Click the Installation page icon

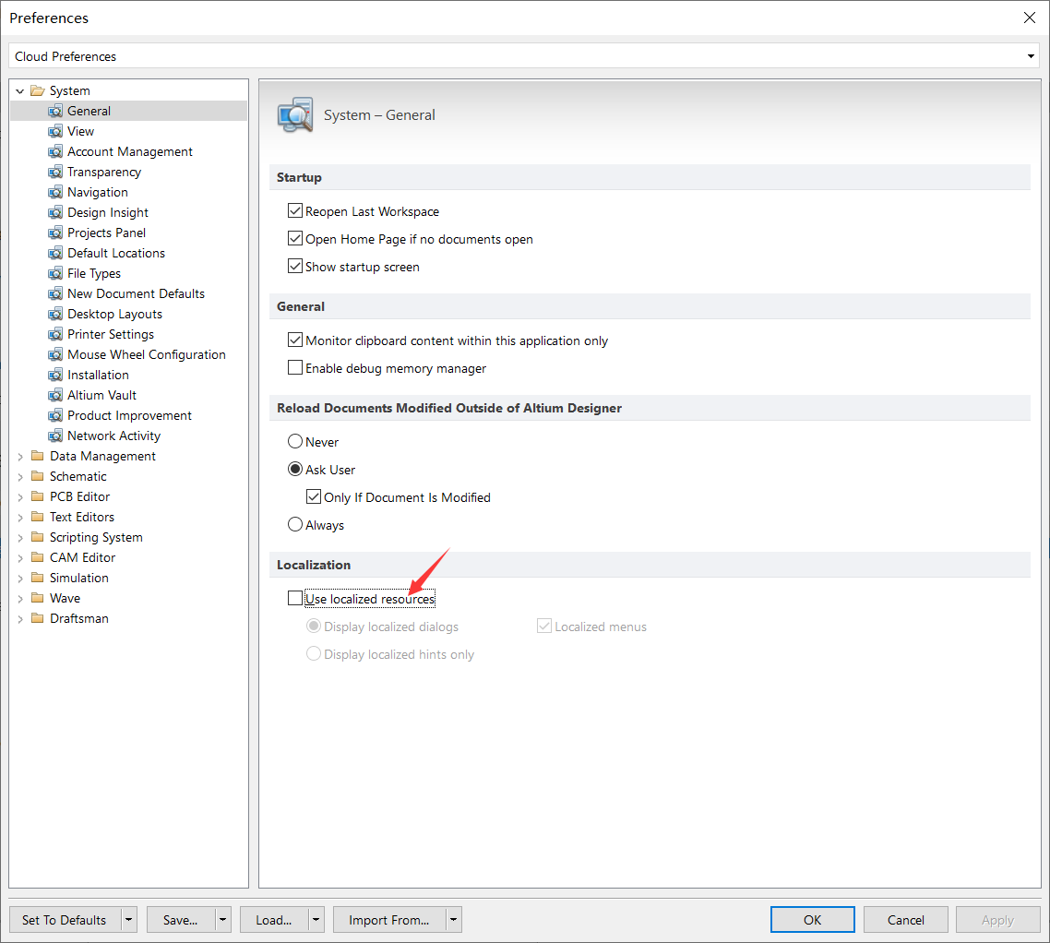pyautogui.click(x=55, y=375)
